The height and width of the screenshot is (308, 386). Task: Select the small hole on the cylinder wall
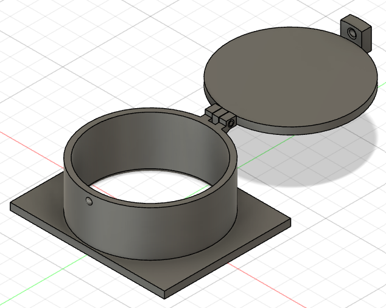click(x=89, y=201)
